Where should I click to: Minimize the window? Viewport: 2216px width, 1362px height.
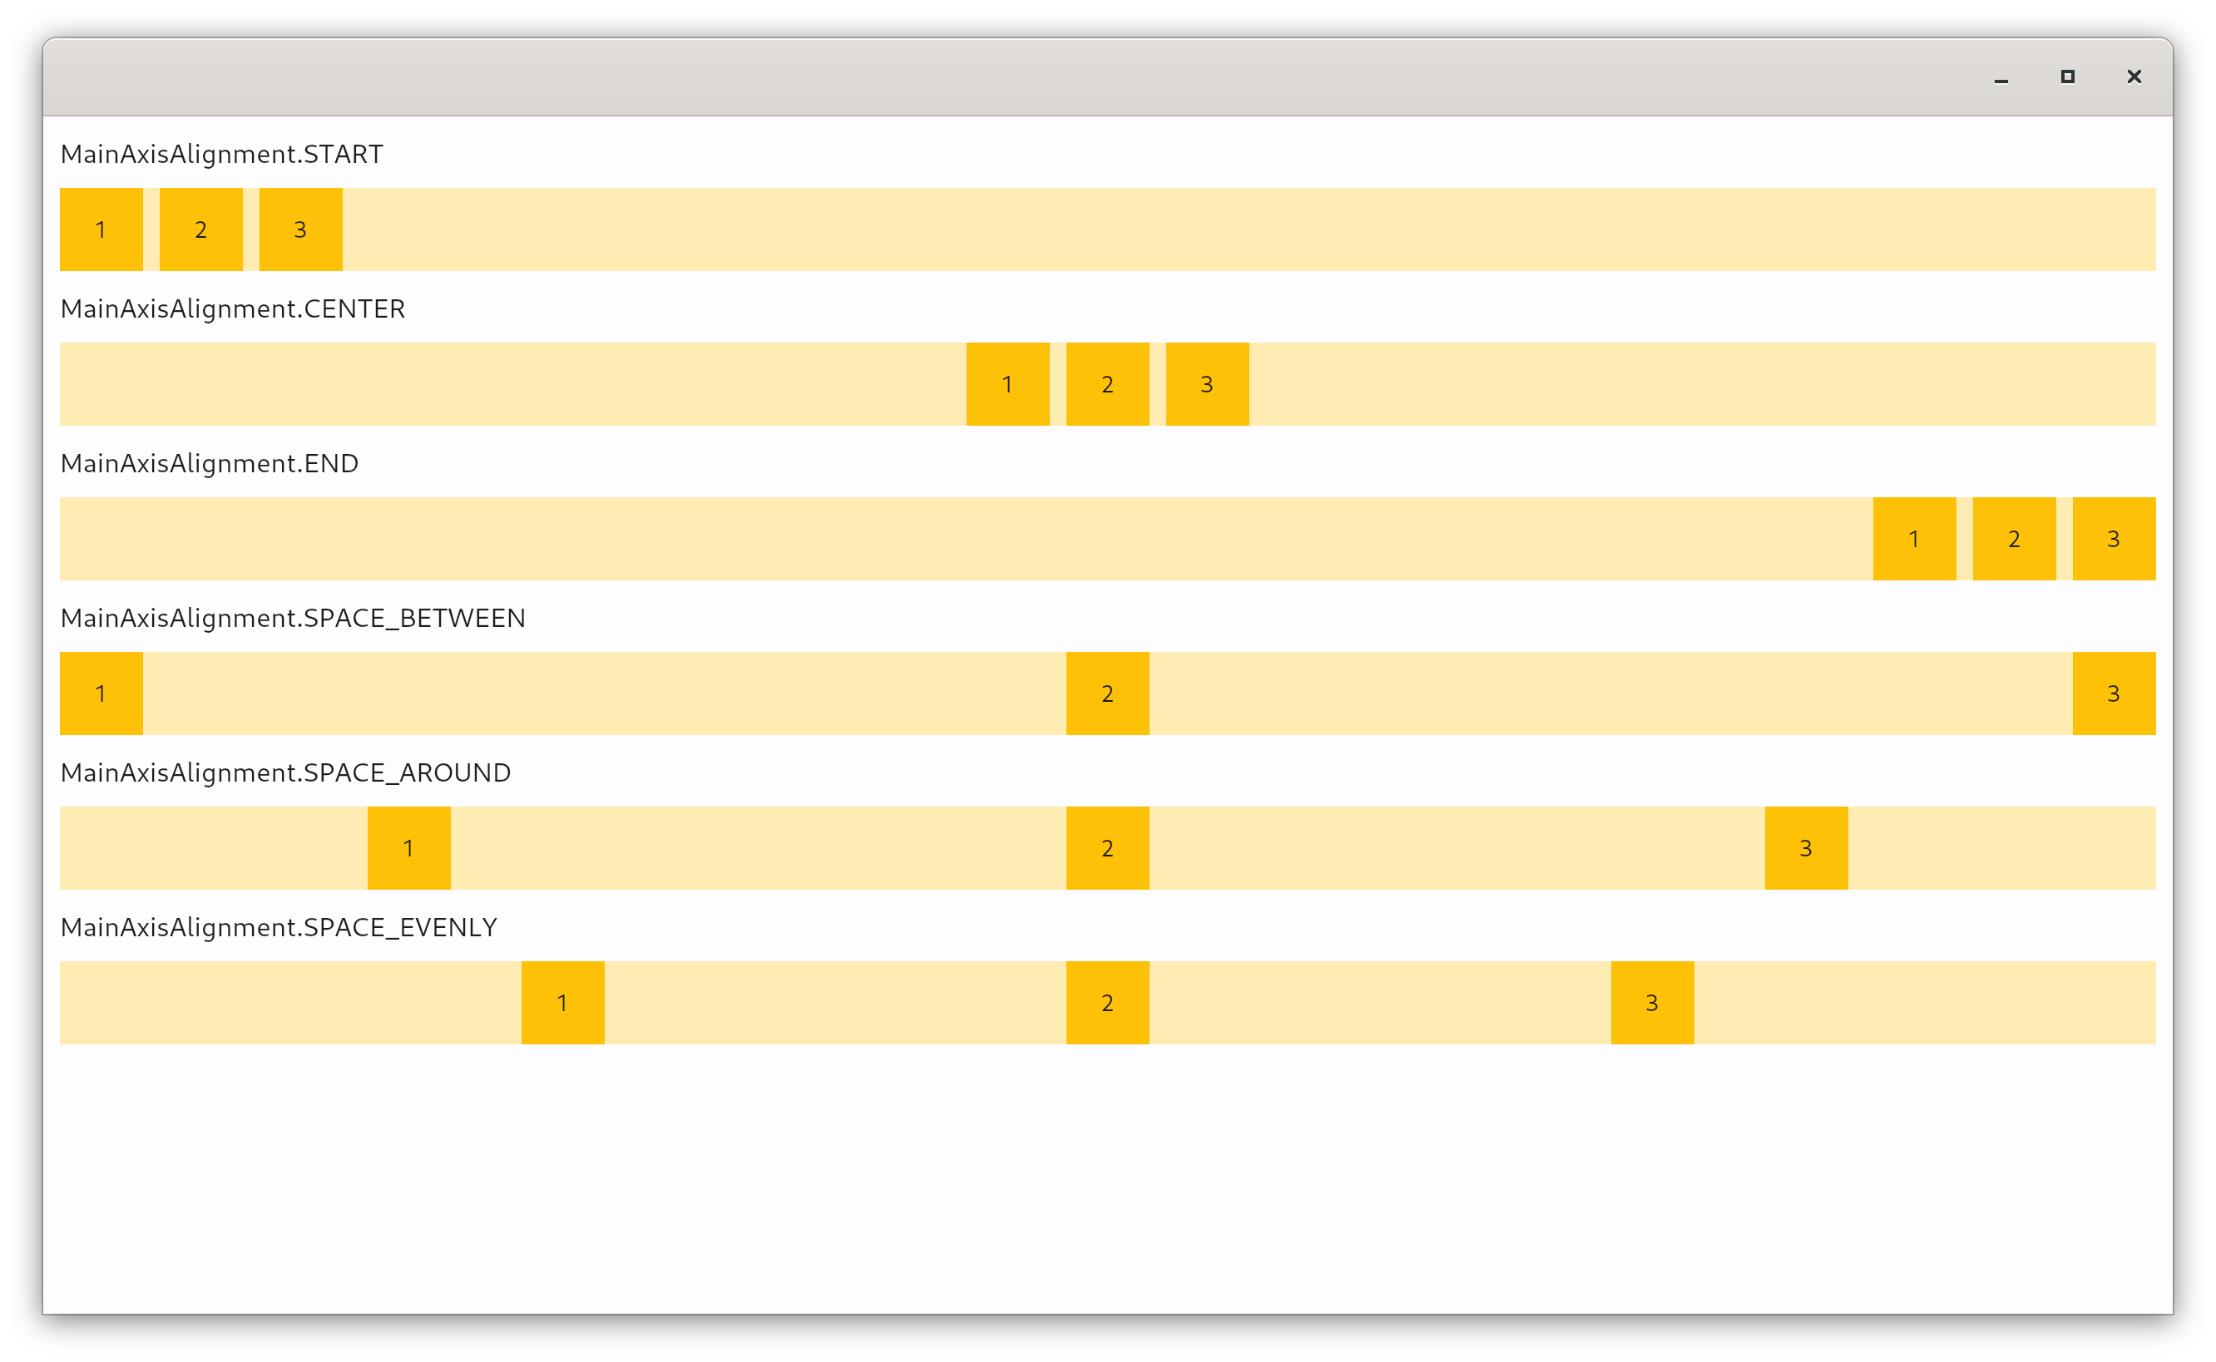click(2001, 77)
